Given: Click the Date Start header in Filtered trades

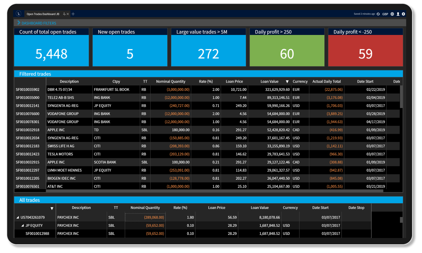Looking at the screenshot, I should tap(365, 81).
